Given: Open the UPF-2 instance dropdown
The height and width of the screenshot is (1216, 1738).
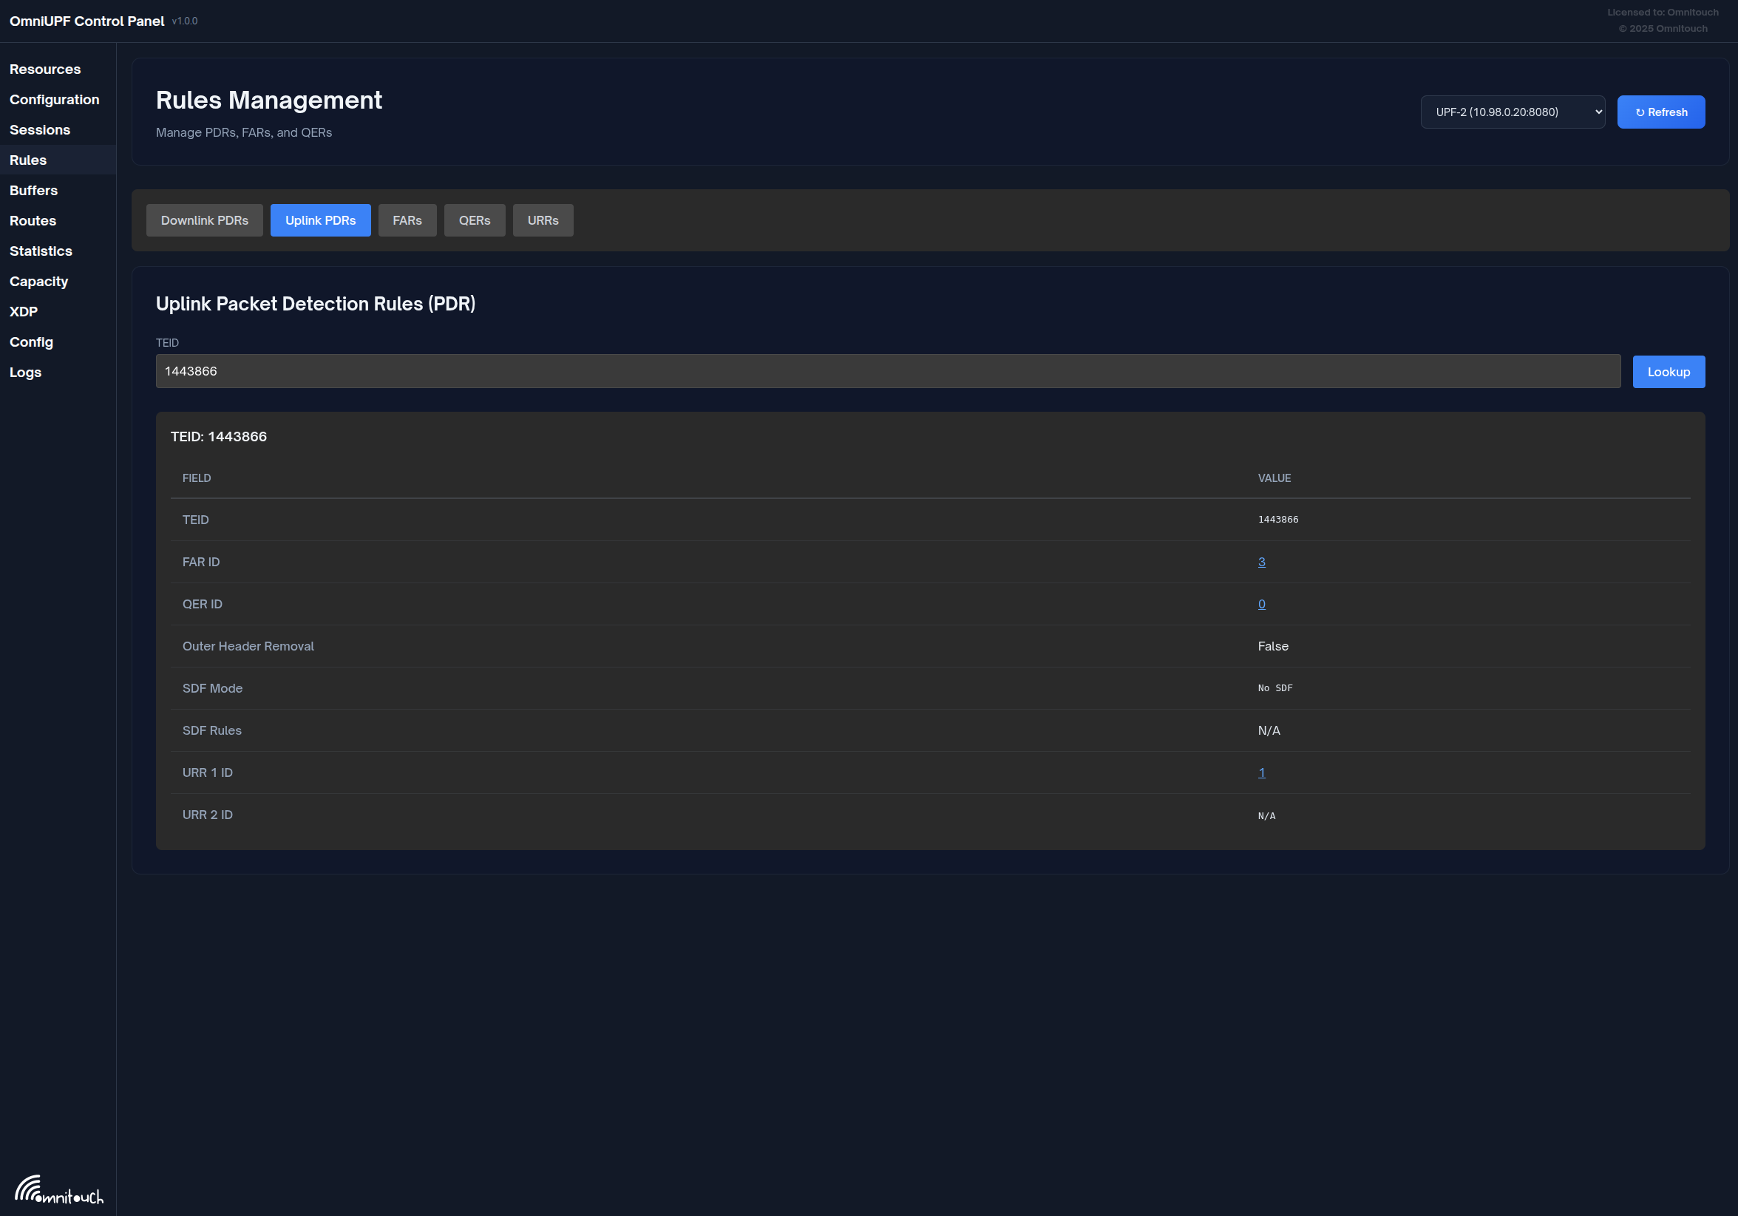Looking at the screenshot, I should pyautogui.click(x=1513, y=112).
